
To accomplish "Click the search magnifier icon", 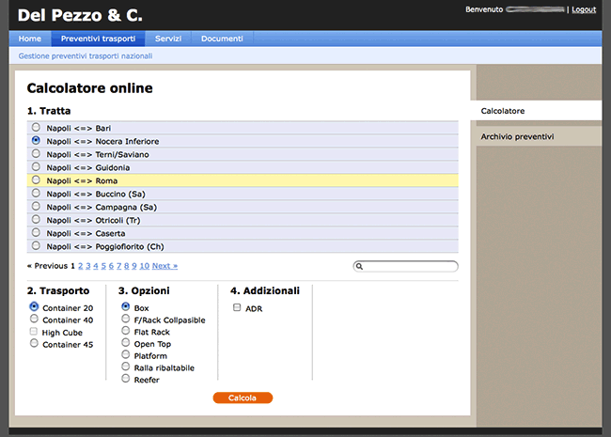I will point(359,266).
